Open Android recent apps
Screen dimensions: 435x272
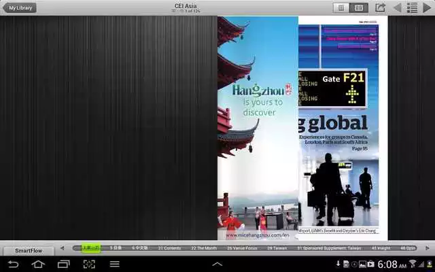pos(63,264)
